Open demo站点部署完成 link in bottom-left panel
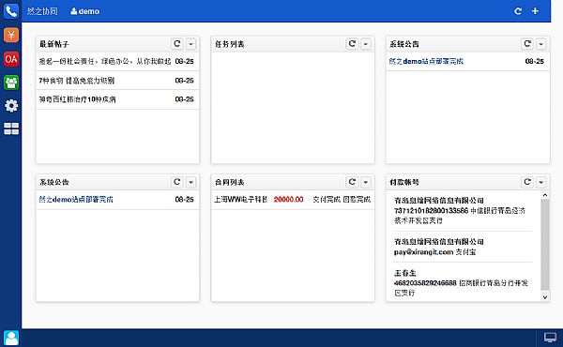Screen dimensions: 563x347 pyautogui.click(x=76, y=200)
